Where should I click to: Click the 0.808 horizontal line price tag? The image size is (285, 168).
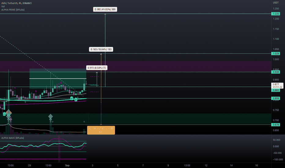pos(276,98)
